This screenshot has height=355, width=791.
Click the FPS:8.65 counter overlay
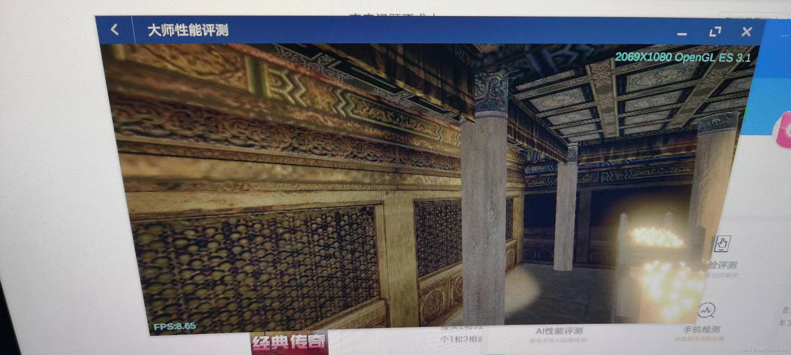click(x=175, y=326)
